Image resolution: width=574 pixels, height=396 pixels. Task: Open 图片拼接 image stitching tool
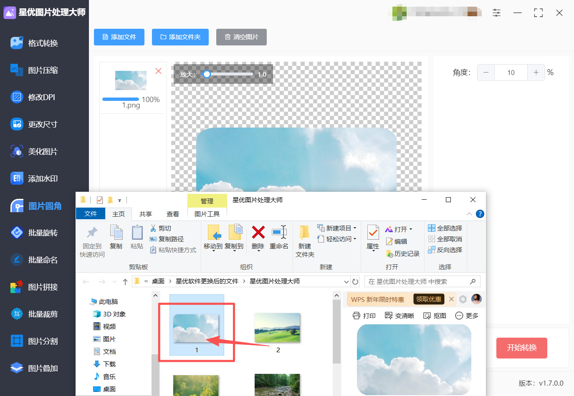34,287
